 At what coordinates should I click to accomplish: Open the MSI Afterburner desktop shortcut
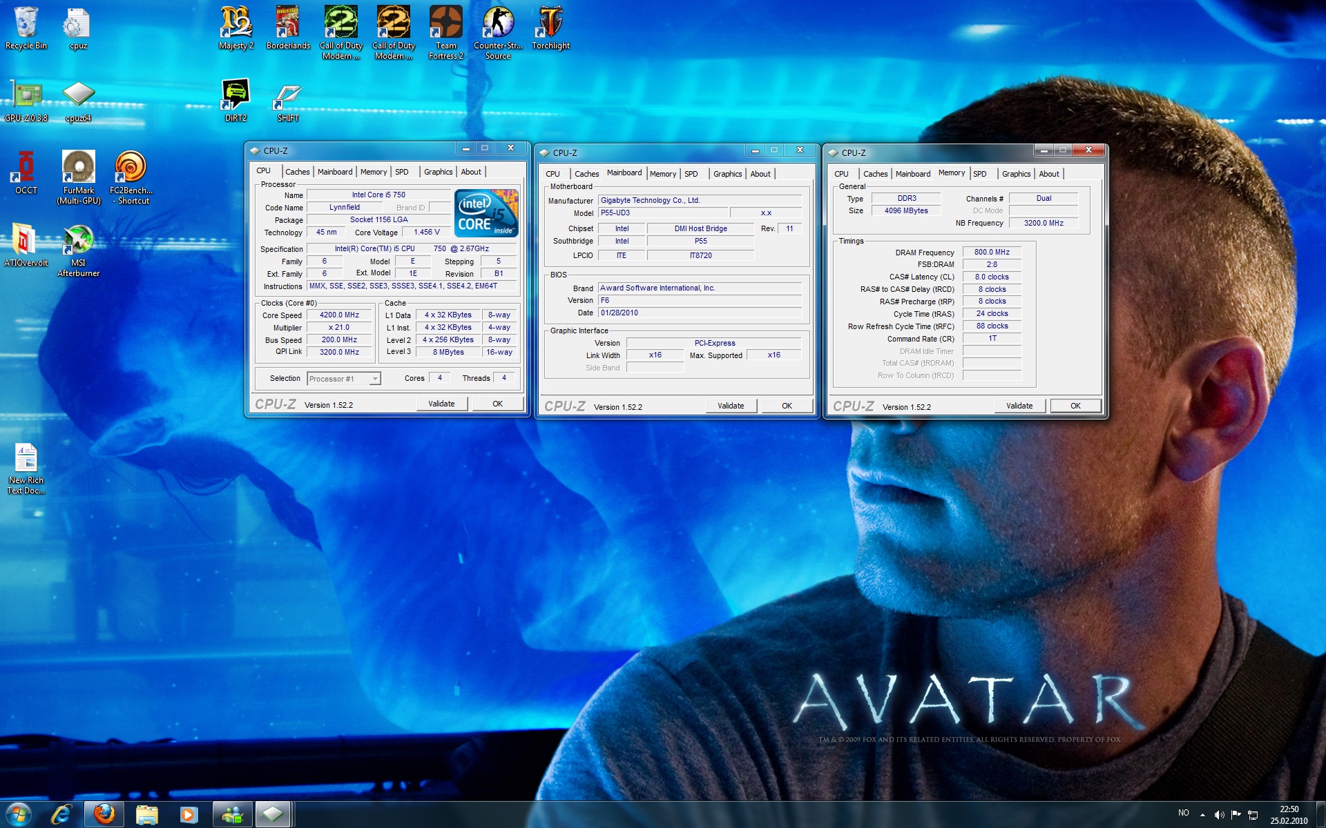[x=79, y=250]
